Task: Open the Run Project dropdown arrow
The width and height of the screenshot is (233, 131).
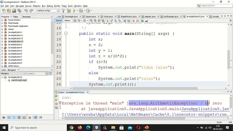Action: (x=77, y=11)
